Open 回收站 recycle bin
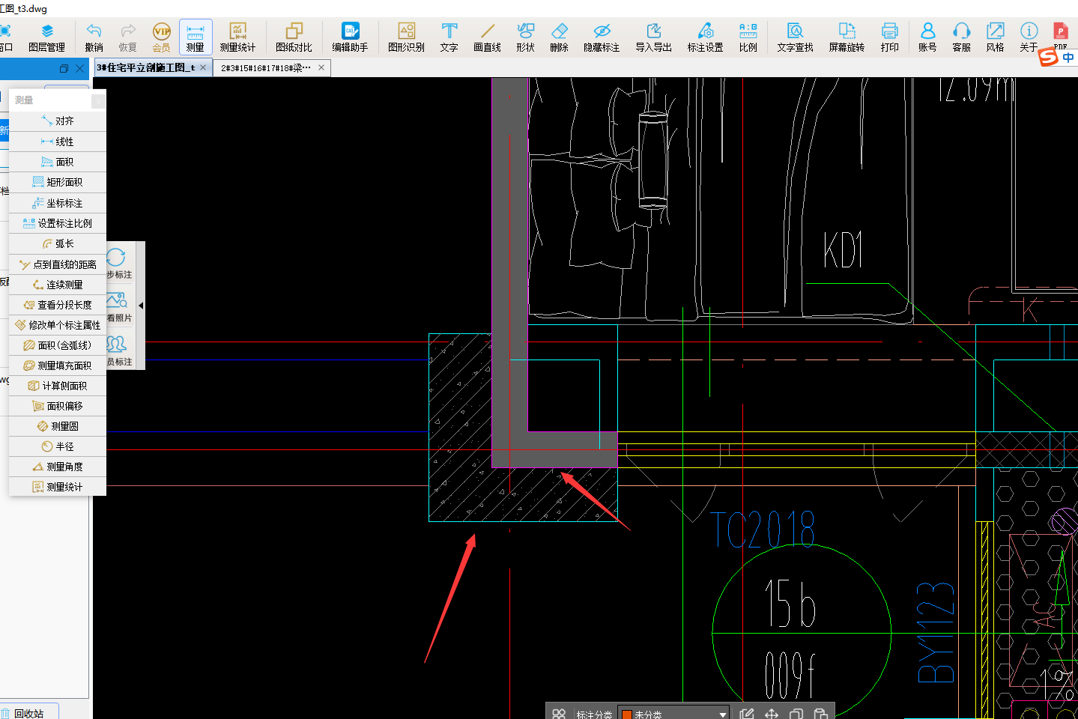1078x719 pixels. pos(28,713)
